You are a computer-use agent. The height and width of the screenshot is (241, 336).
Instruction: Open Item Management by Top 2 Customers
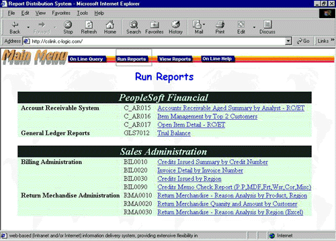(208, 116)
